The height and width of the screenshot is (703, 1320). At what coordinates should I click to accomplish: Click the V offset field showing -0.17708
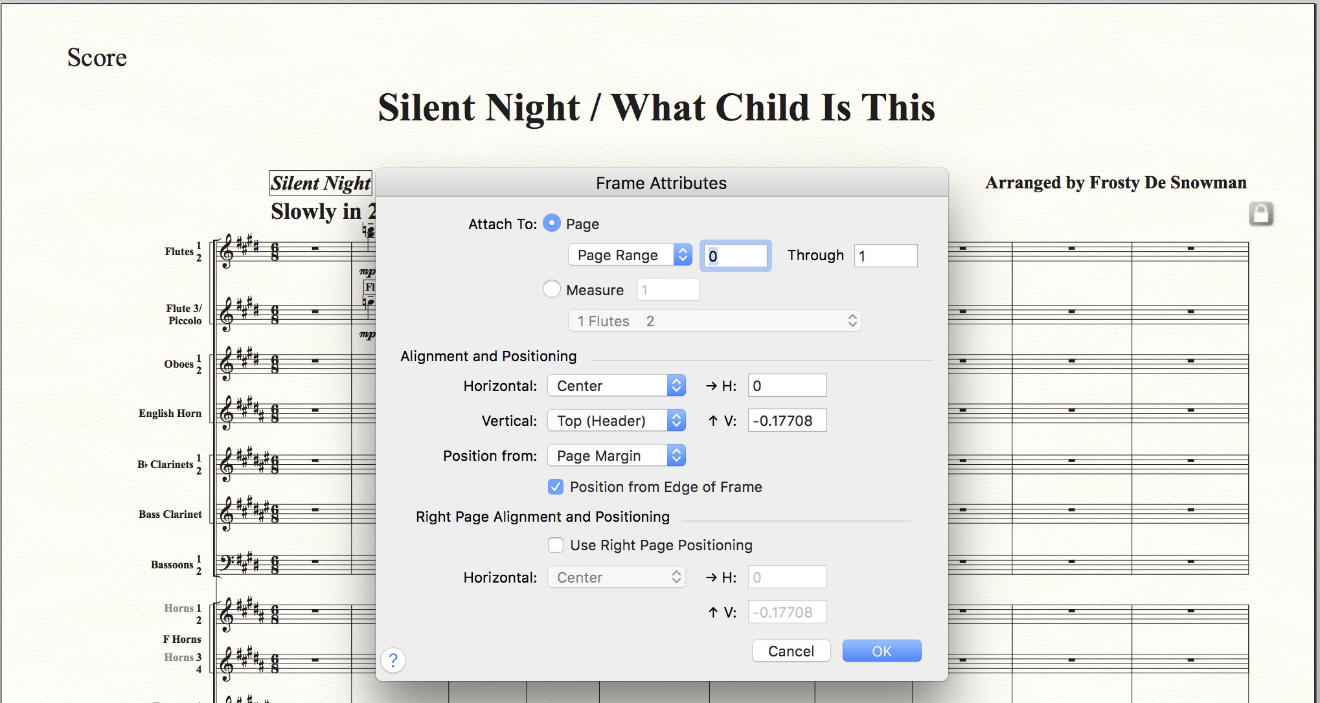[x=787, y=421]
